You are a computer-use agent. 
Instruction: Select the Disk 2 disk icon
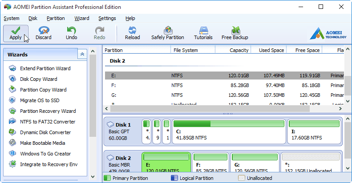[110, 158]
